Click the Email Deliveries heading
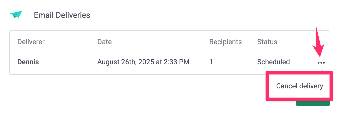Image resolution: width=339 pixels, height=115 pixels. [62, 15]
